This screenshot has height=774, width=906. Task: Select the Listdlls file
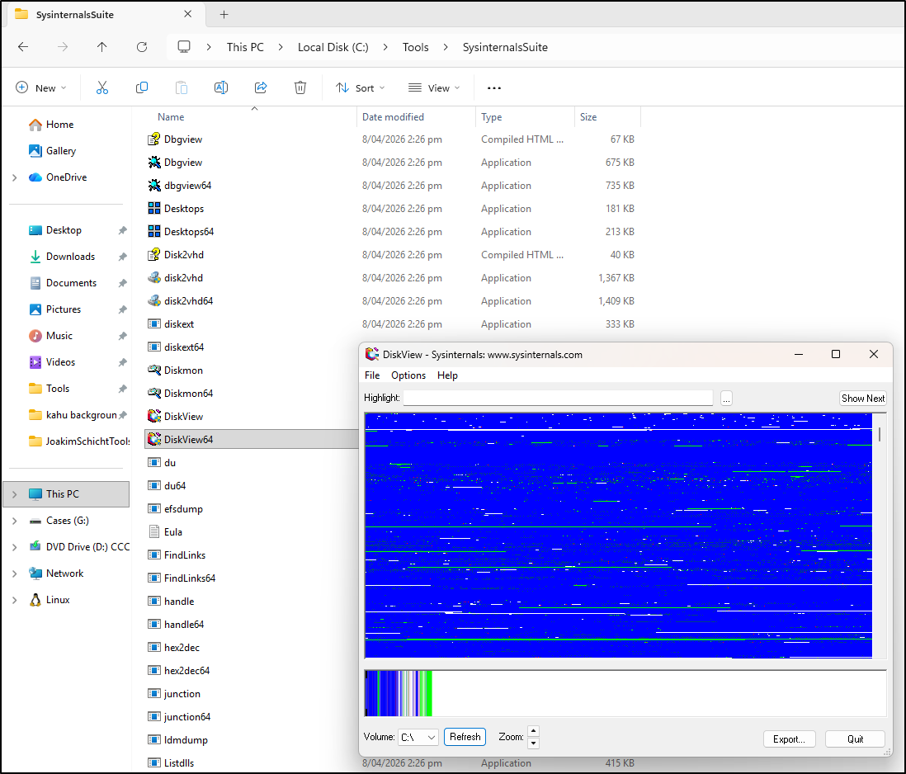pyautogui.click(x=178, y=763)
